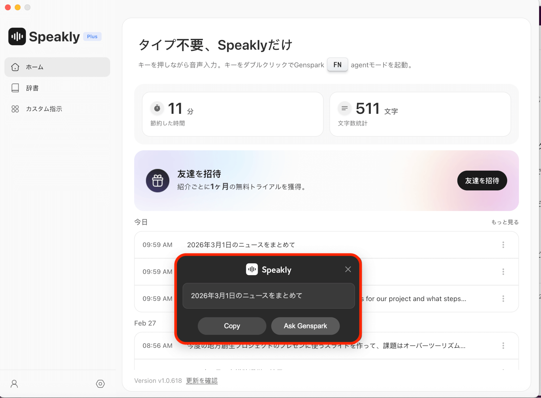Open more options for first 09:59 AM entry
541x398 pixels.
(x=503, y=245)
